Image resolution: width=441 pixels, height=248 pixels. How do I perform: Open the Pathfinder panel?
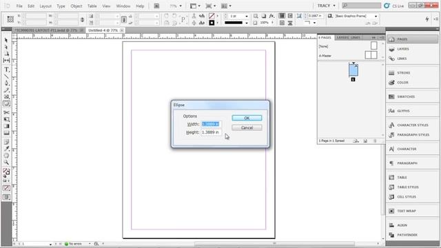[412, 235]
